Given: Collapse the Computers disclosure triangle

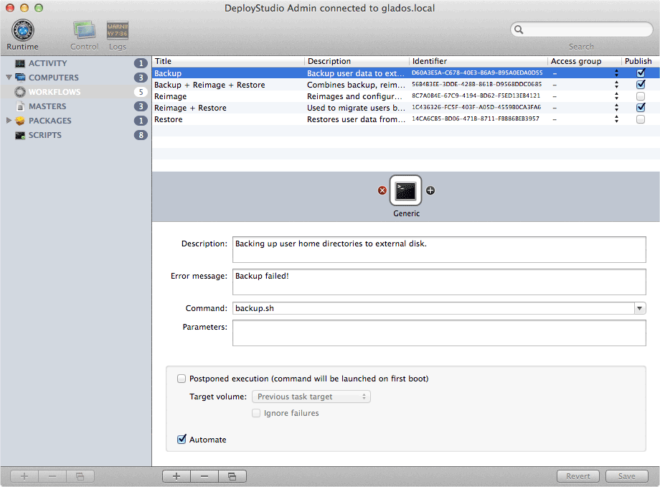Looking at the screenshot, I should [x=9, y=78].
